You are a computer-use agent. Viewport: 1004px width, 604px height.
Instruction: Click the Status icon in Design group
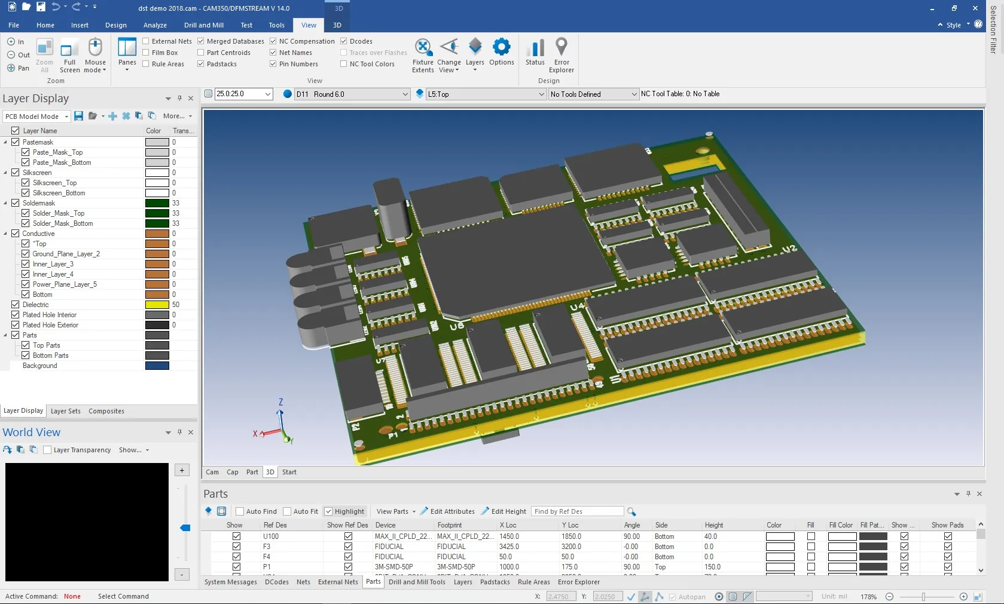(x=535, y=52)
